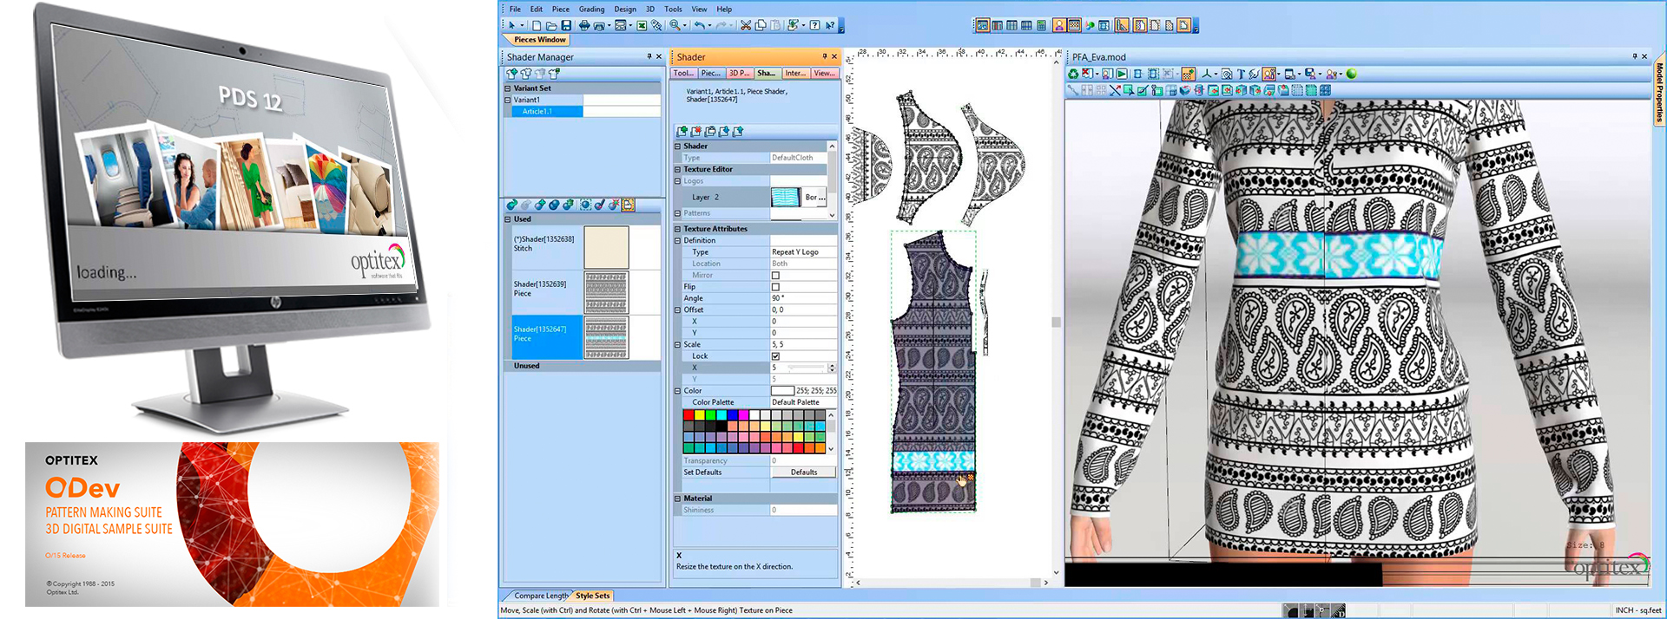The height and width of the screenshot is (619, 1667).
Task: Click the paintbrush icon in shader list toolbar
Action: (x=600, y=205)
